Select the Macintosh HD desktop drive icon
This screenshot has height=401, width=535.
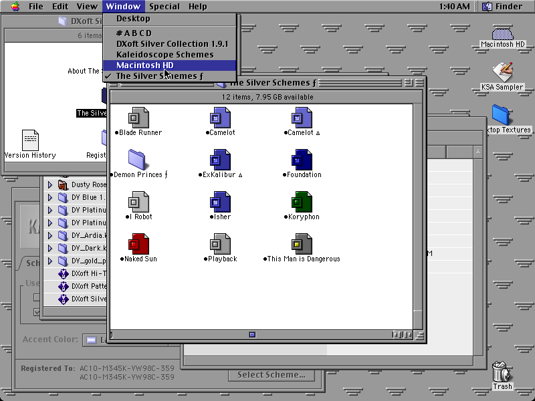(x=503, y=34)
